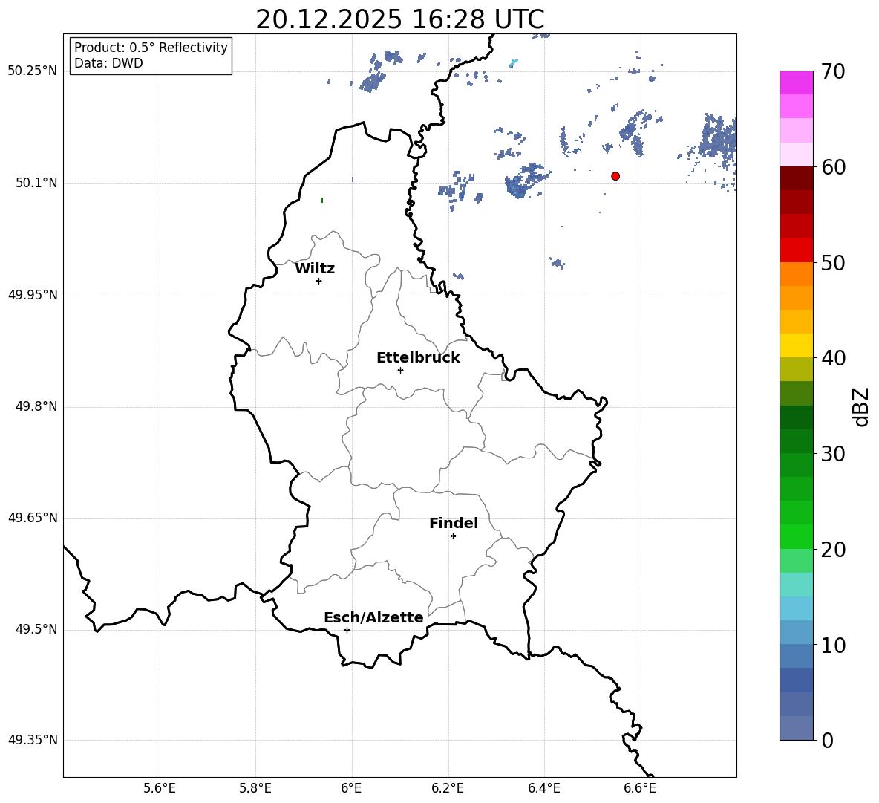This screenshot has width=879, height=803.
Task: Click the Ettelbruck station label
Action: click(x=418, y=358)
